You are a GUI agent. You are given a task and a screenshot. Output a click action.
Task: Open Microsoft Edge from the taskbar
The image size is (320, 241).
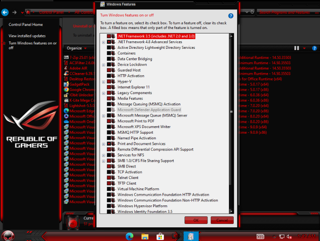[x=129, y=237]
